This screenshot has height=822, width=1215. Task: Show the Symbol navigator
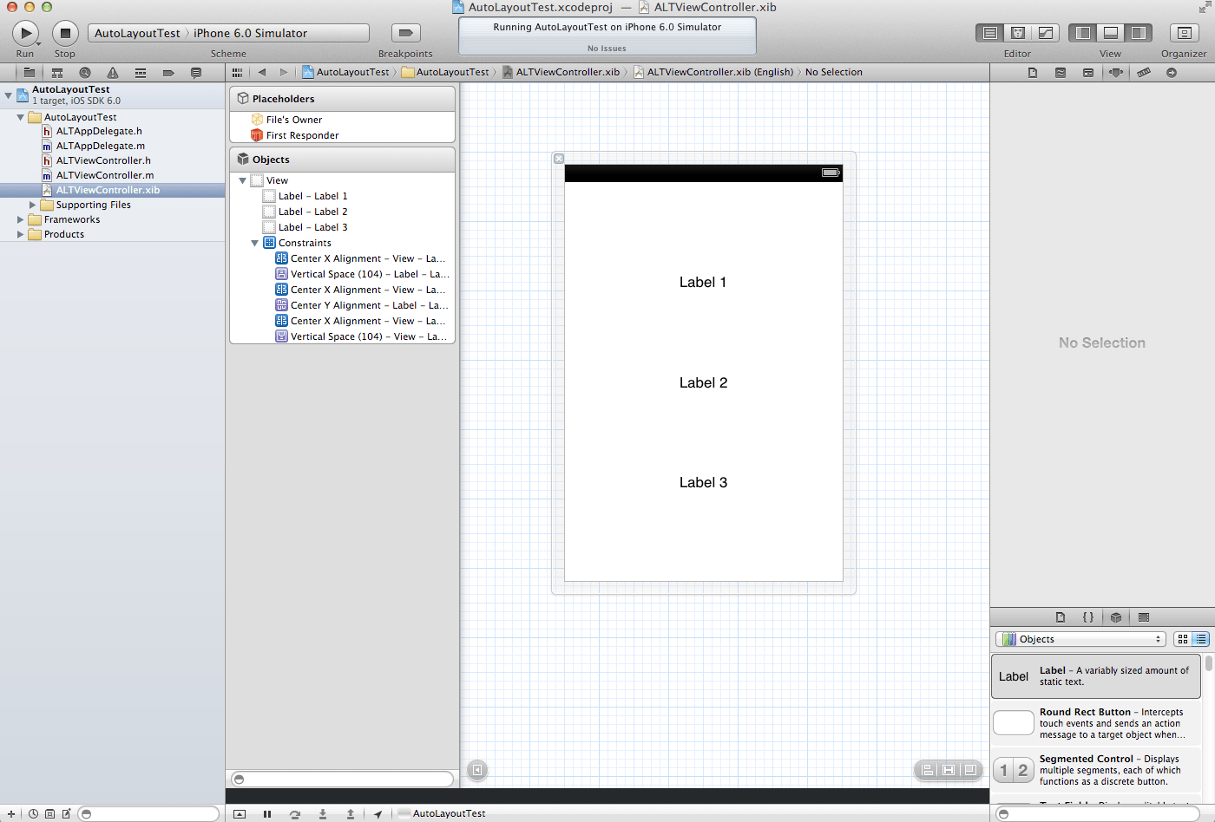(x=57, y=73)
